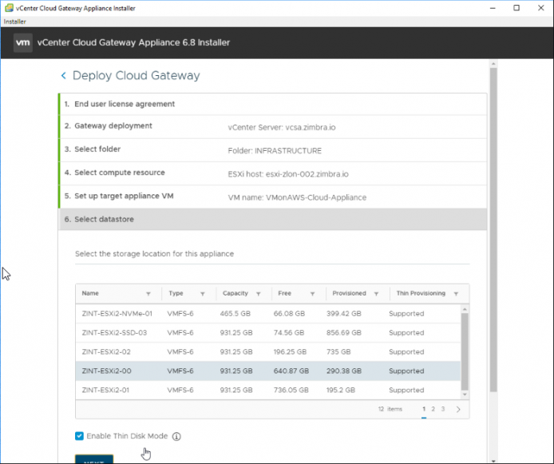Click the 640.87 GB free value
This screenshot has height=464, width=554.
(x=291, y=371)
